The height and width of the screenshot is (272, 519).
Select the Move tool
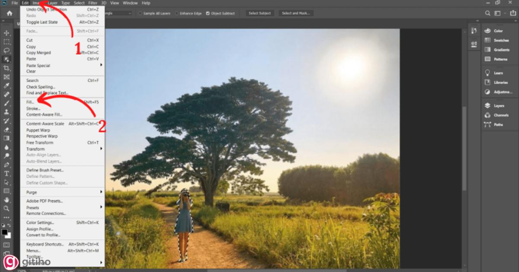(x=6, y=32)
